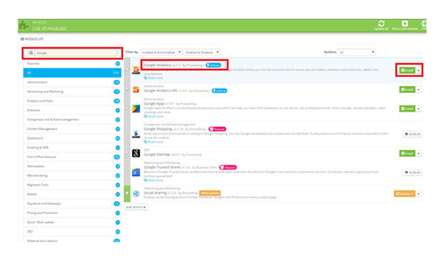
Task: Click the Google Analytics API module icon
Action: (x=136, y=90)
